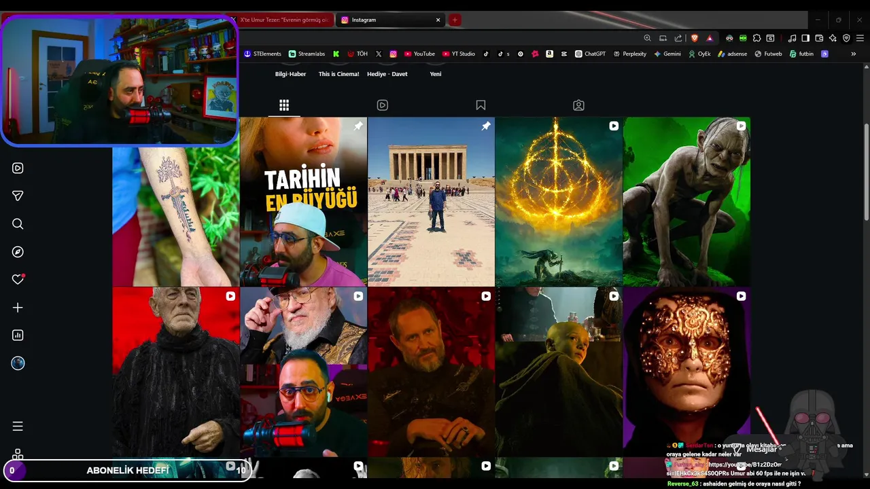Open a new browser tab
The image size is (870, 489).
pos(455,20)
